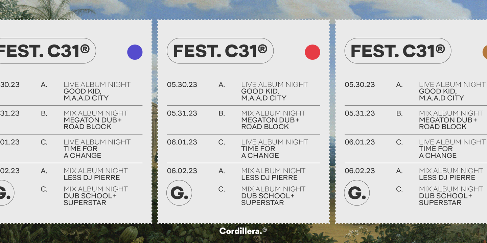Click the G. circle logo on the red-dot card

[179, 193]
